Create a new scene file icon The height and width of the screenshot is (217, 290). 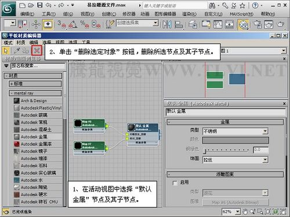point(23,5)
